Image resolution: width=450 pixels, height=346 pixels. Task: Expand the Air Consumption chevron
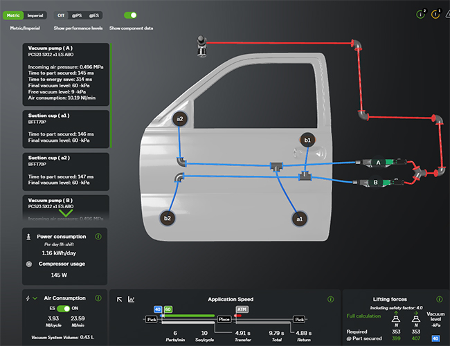click(x=35, y=298)
